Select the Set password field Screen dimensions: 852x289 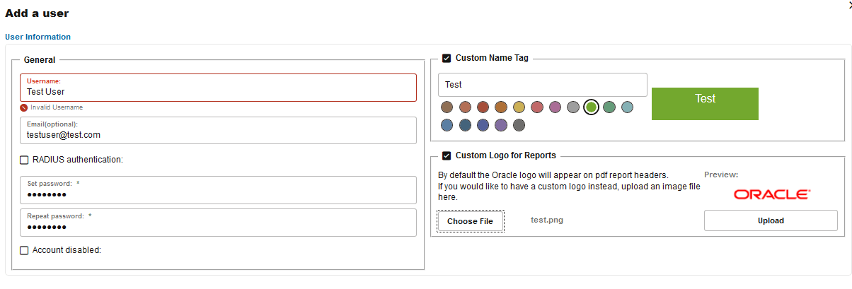[218, 194]
